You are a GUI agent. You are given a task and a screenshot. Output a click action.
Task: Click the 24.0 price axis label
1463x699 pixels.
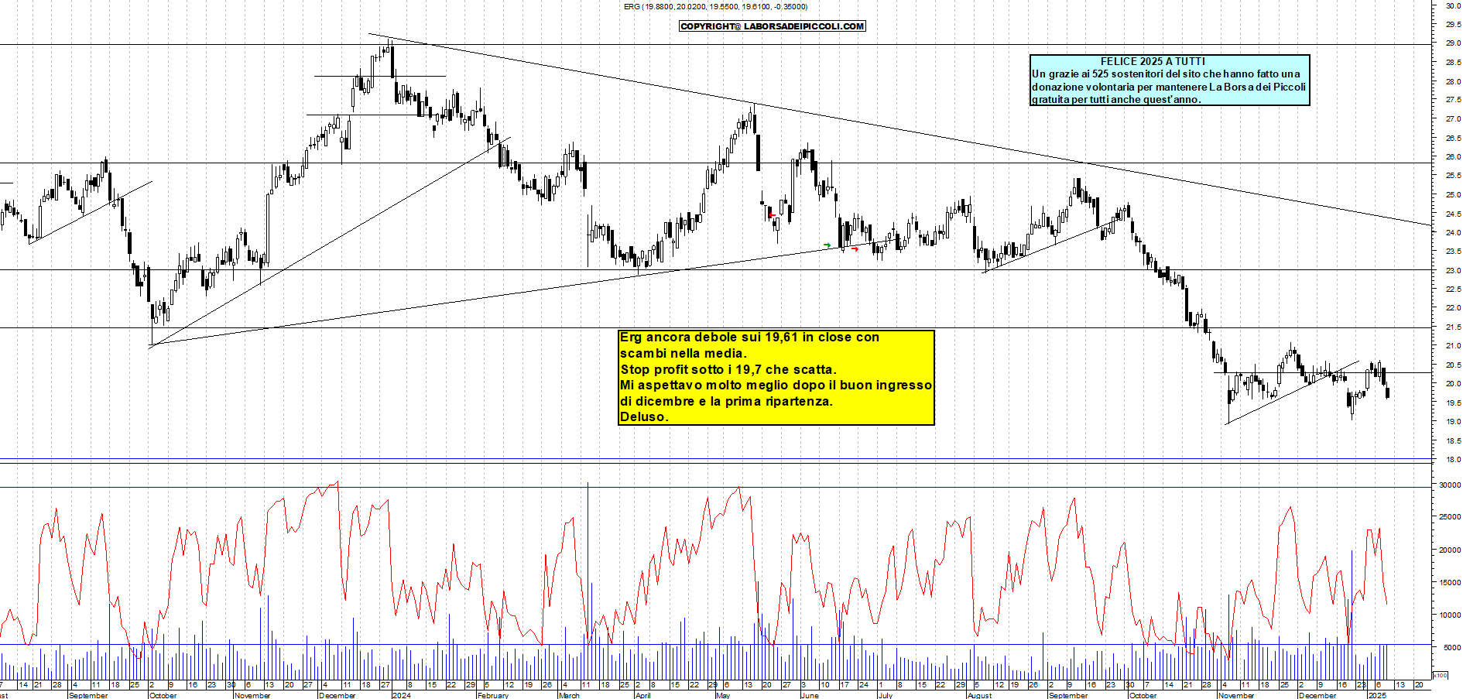[1453, 232]
